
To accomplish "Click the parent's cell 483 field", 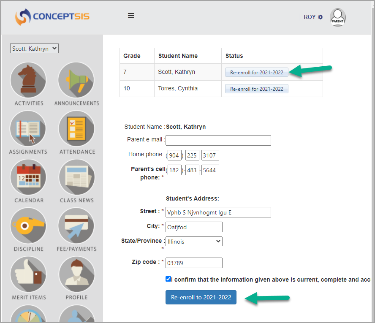I will [x=192, y=170].
